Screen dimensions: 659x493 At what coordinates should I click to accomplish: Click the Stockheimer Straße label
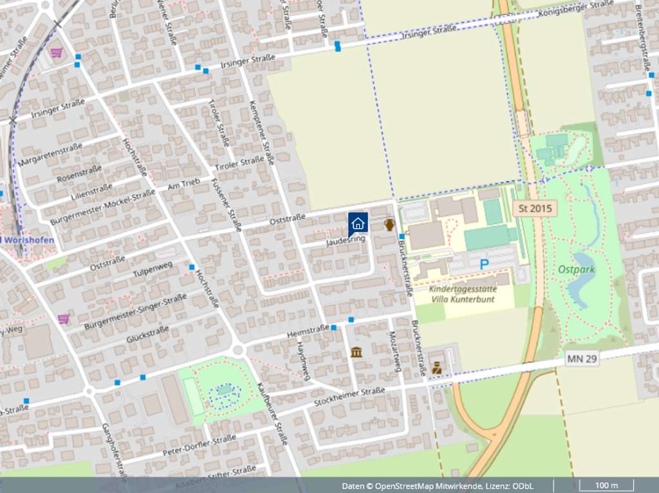(349, 396)
